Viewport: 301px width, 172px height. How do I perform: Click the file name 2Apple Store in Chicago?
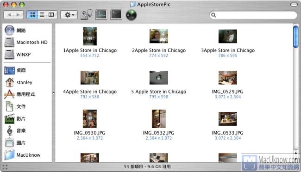pyautogui.click(x=159, y=50)
